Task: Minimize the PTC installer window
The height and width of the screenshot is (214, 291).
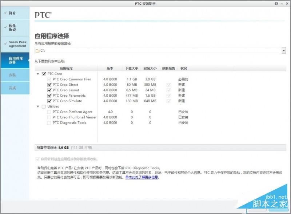Action: pos(282,4)
